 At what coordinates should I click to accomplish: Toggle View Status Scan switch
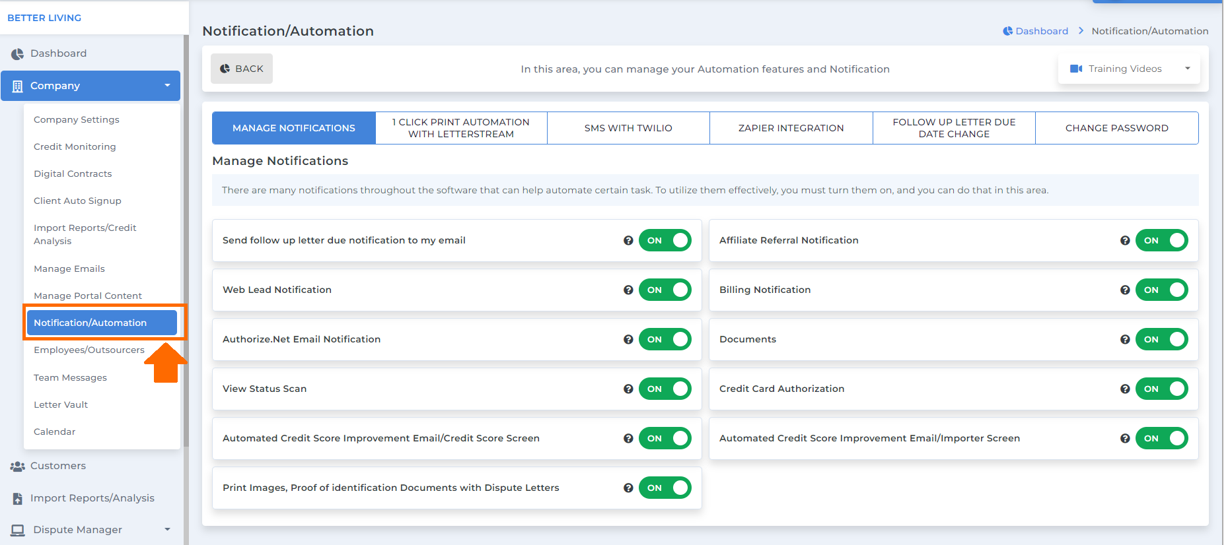665,389
